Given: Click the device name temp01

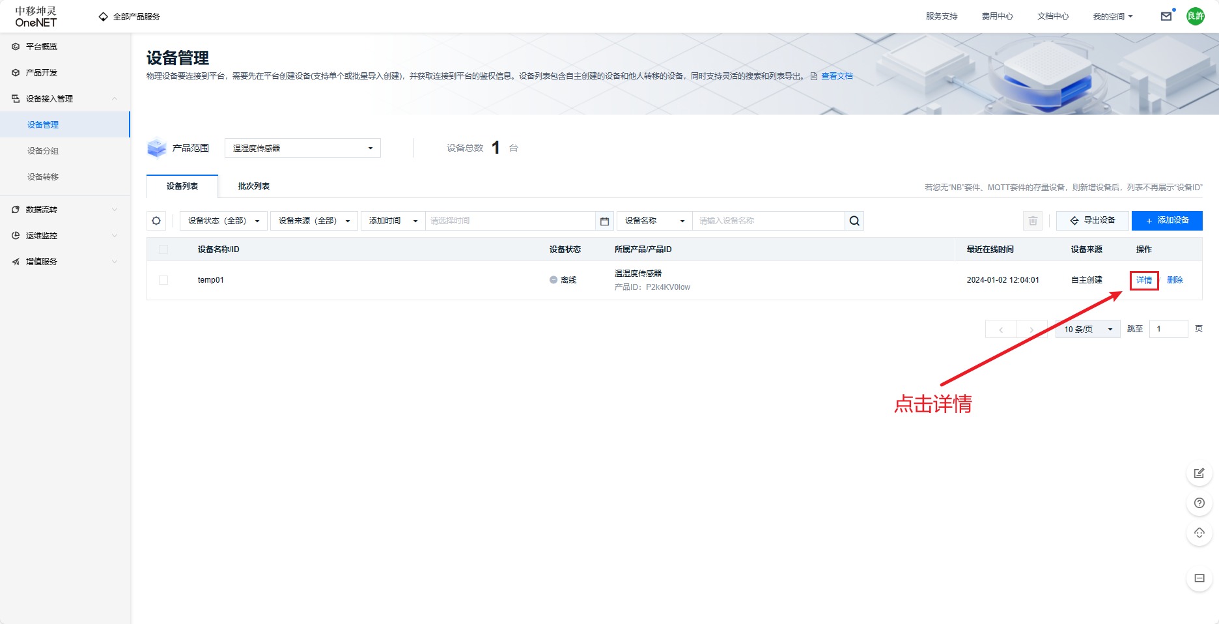Looking at the screenshot, I should coord(211,280).
